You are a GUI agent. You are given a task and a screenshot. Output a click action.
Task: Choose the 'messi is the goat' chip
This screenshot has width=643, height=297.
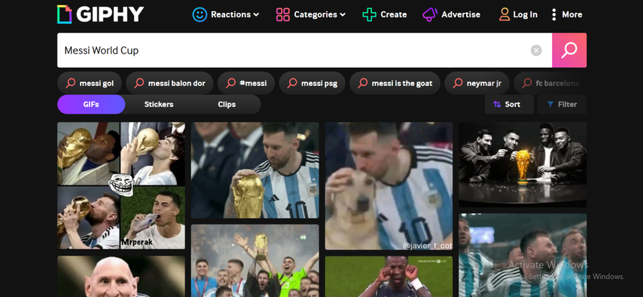395,84
